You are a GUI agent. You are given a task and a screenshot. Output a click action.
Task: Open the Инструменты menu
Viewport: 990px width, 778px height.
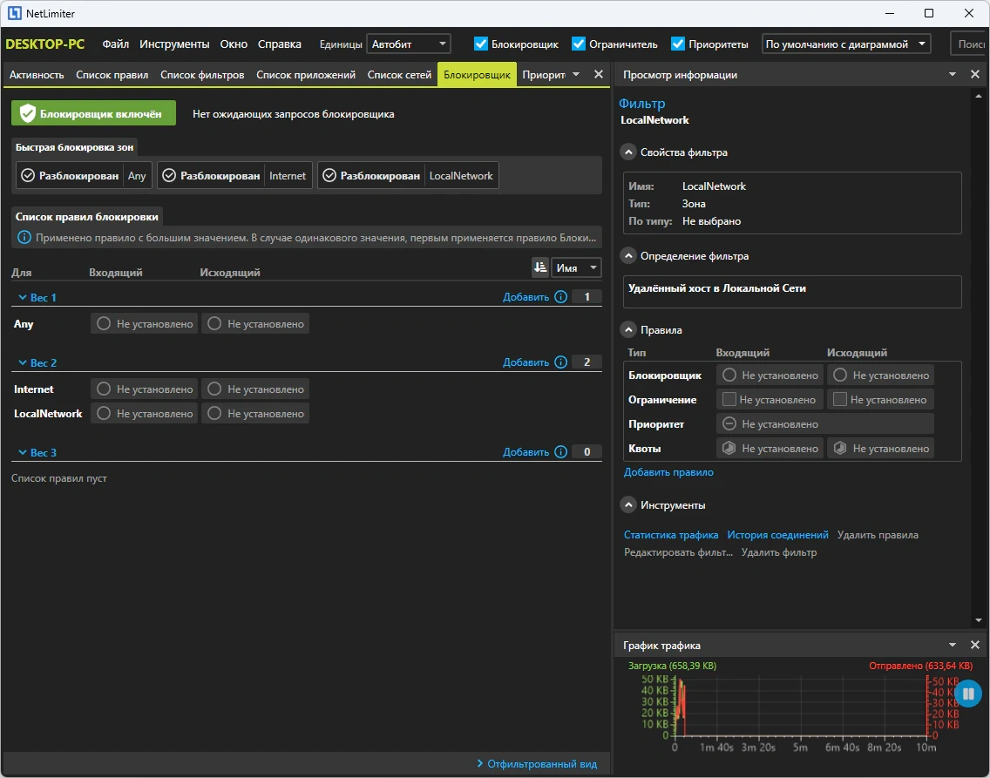[x=174, y=44]
